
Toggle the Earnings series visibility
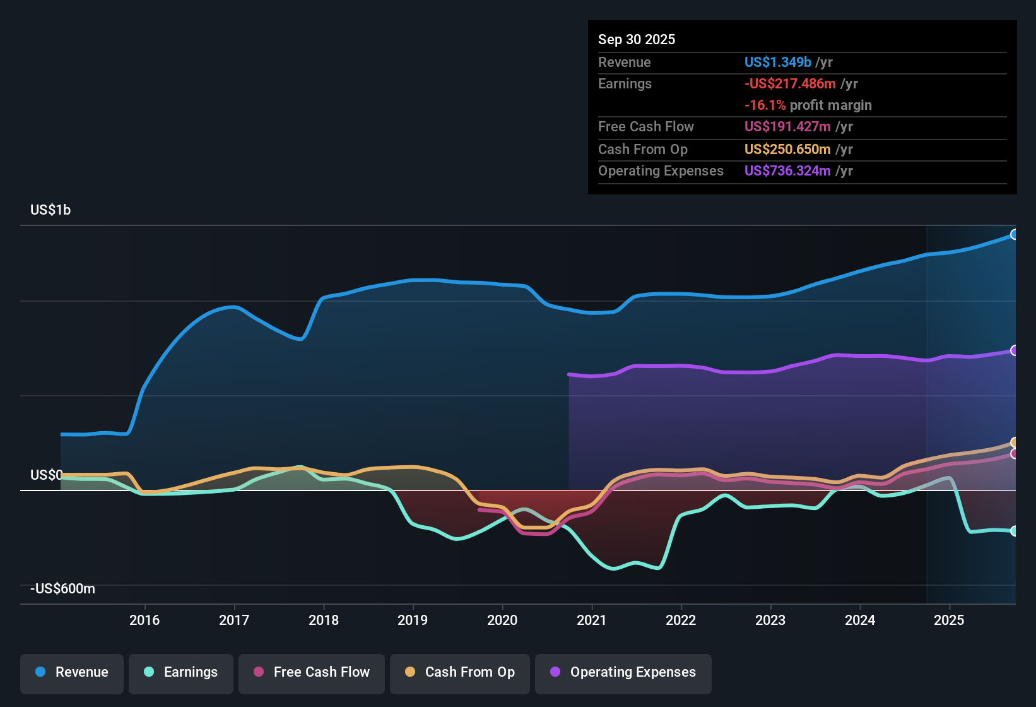pos(180,672)
